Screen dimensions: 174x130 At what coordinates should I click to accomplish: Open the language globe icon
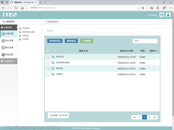click(x=162, y=15)
